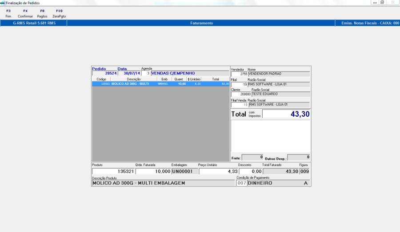Click the Frete field
Image resolution: width=400 pixels, height=232 pixels.
[x=252, y=157]
